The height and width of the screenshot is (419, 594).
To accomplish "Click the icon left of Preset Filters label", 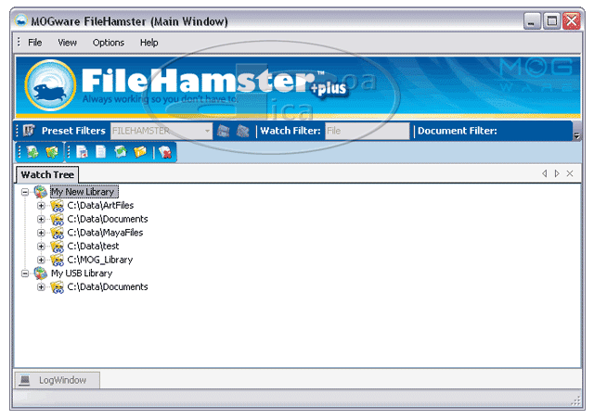I will pos(29,131).
